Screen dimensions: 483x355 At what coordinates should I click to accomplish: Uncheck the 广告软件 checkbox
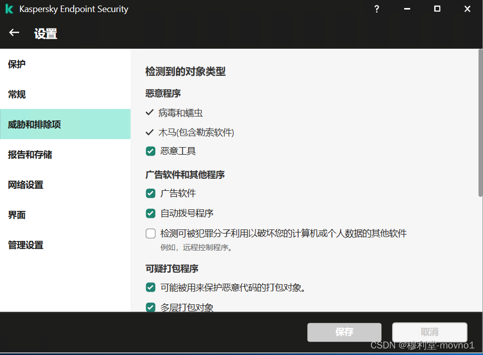(x=150, y=193)
